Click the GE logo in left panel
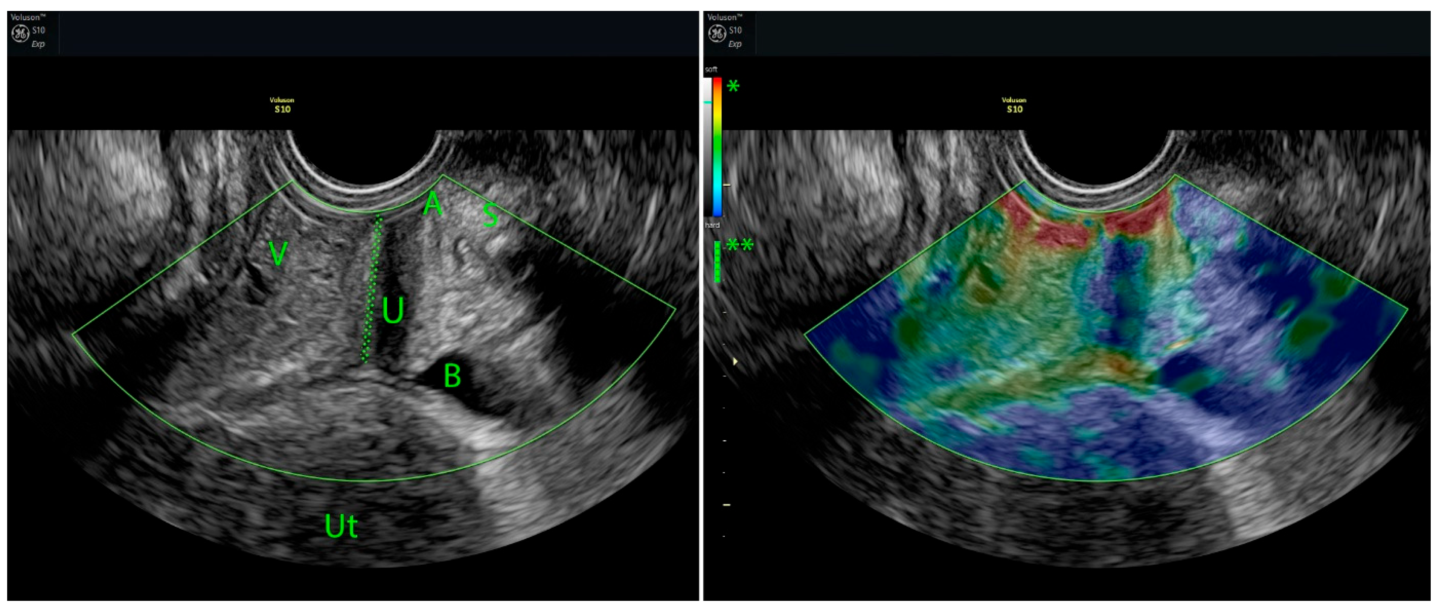 [x=20, y=34]
